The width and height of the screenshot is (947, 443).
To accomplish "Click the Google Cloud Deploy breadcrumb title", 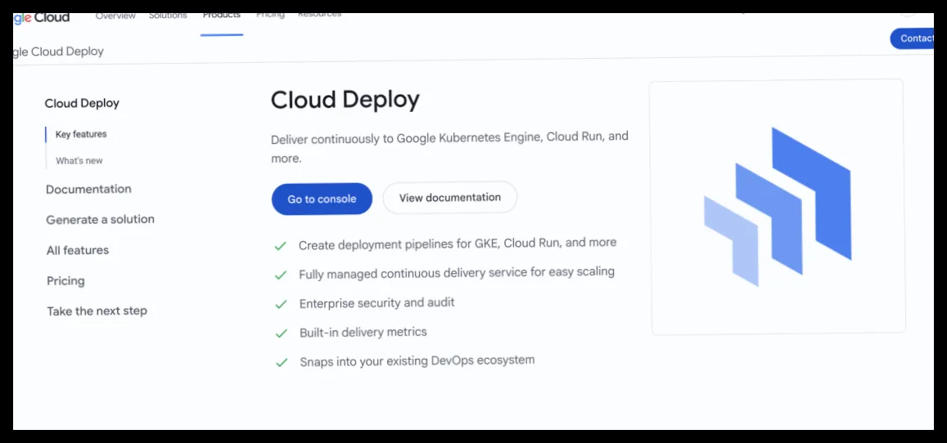I will [x=59, y=51].
